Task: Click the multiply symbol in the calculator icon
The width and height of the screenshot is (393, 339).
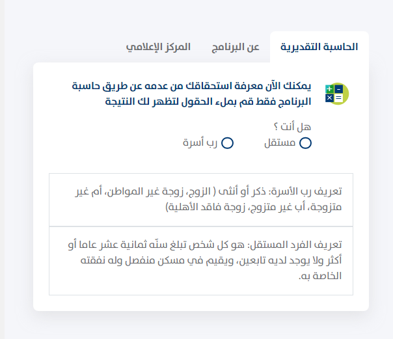Action: click(329, 98)
